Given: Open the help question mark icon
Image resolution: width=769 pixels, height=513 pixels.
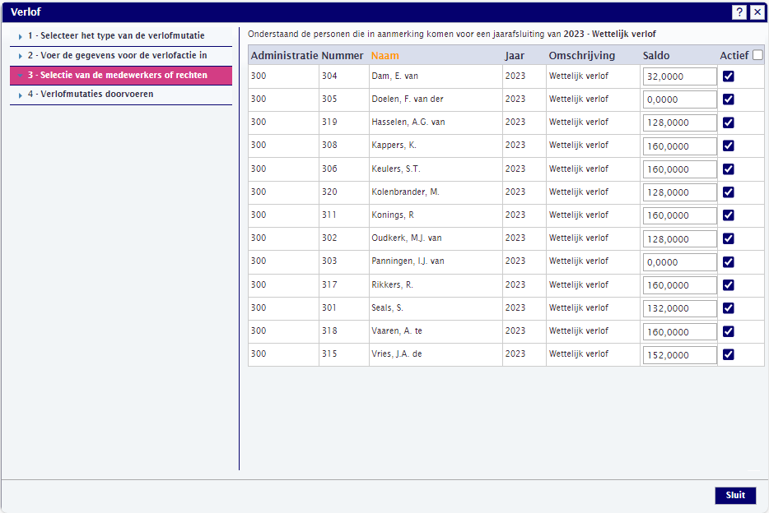Looking at the screenshot, I should tap(739, 12).
